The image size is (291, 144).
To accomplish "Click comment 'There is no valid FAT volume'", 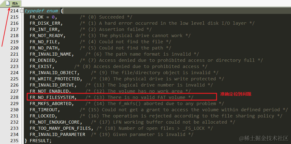I will point(146,97).
